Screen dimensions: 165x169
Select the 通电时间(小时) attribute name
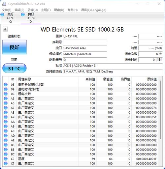[29, 89]
